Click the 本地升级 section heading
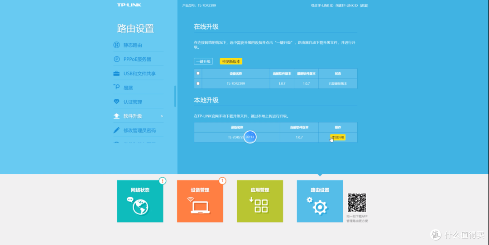 click(x=206, y=100)
